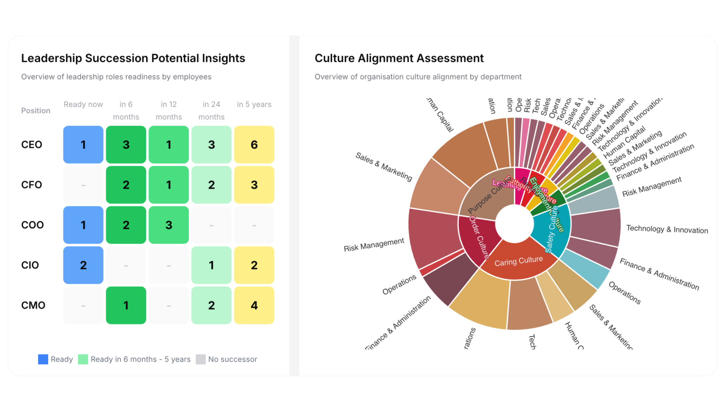Viewport: 725px width, 418px height.
Task: Click the blue Ready legend swatch
Action: tap(43, 359)
